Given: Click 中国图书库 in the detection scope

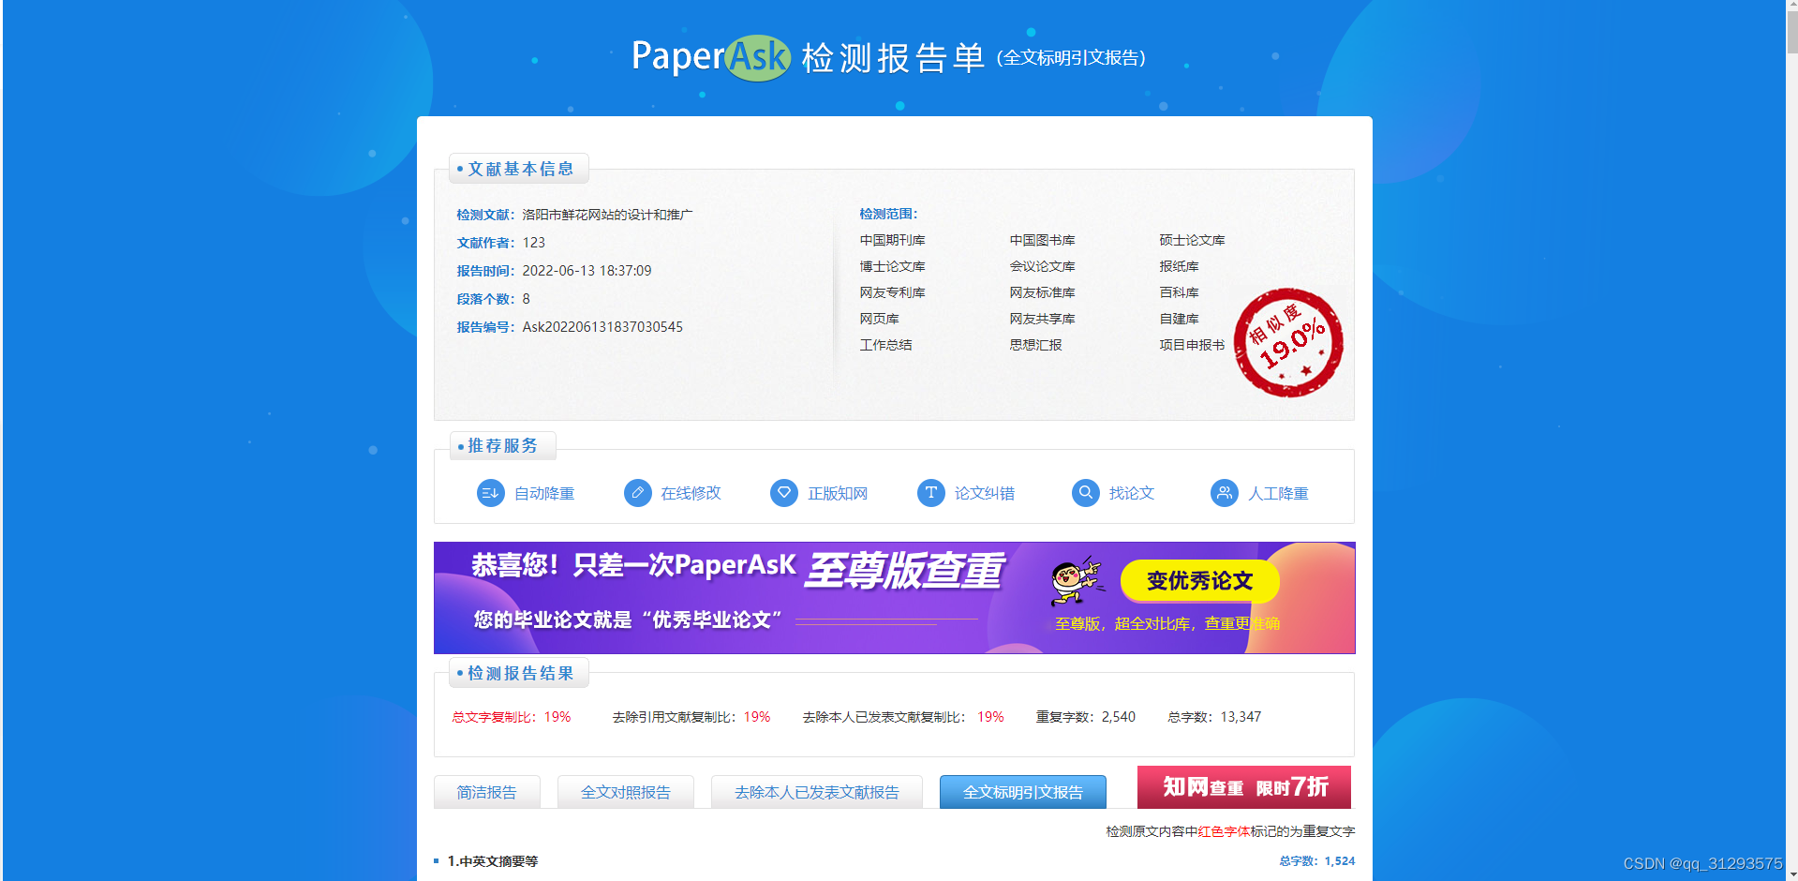Looking at the screenshot, I should [x=1042, y=241].
